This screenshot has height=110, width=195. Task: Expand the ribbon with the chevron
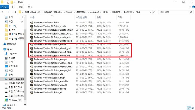pyautogui.click(x=190, y=7)
